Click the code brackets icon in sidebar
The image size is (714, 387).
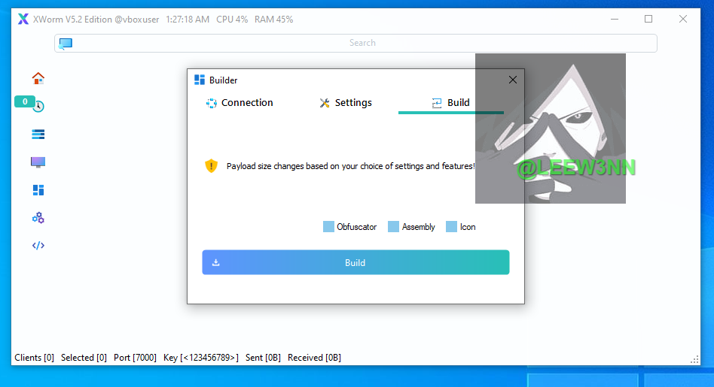38,245
